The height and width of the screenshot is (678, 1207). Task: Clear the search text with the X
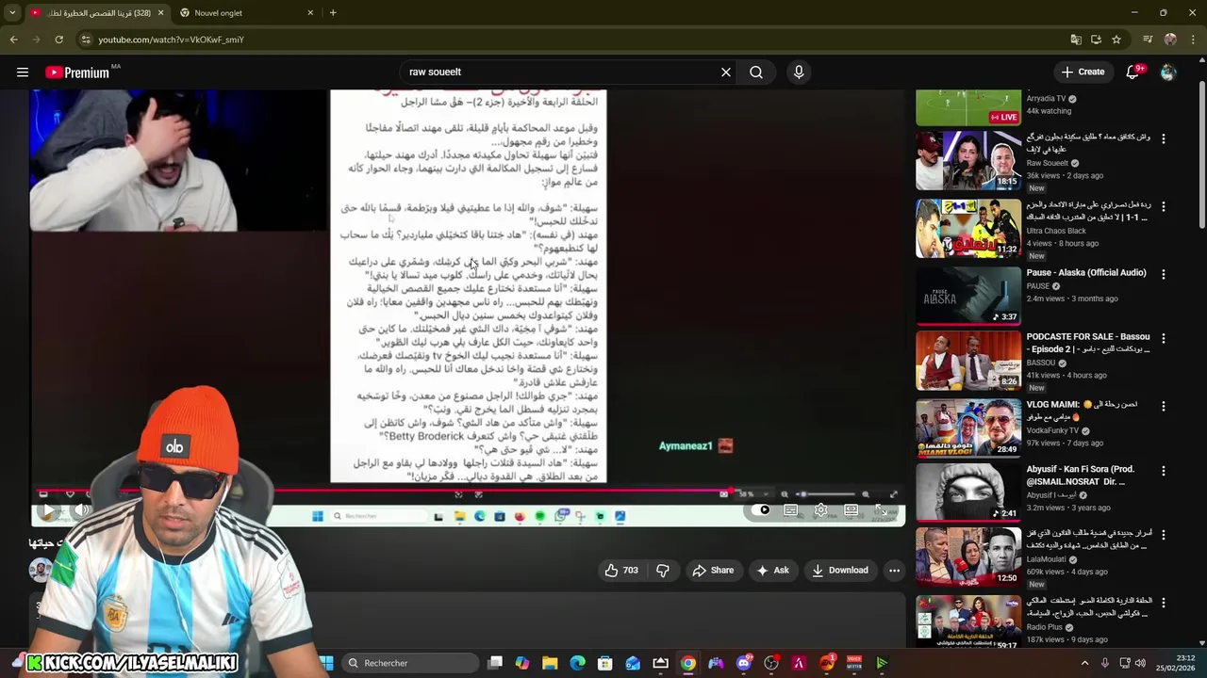pos(726,72)
